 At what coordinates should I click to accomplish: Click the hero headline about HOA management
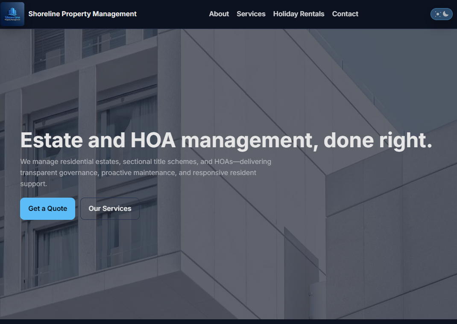click(x=226, y=140)
